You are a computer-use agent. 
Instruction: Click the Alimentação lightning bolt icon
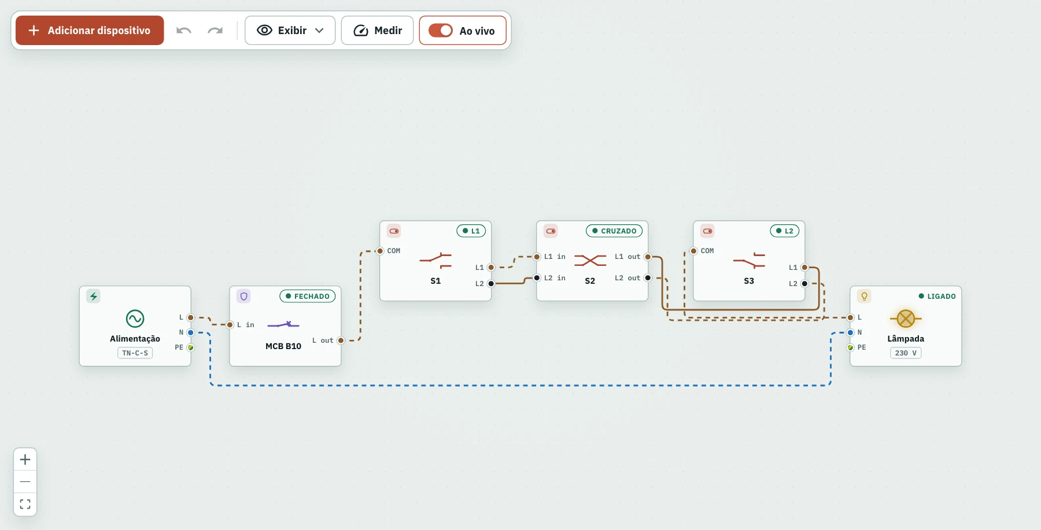coord(93,296)
